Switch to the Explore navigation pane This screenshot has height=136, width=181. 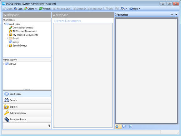27,107
